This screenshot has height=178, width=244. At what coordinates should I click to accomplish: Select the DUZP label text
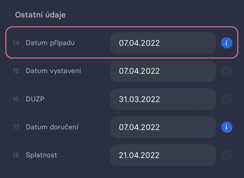coord(35,99)
